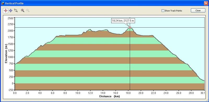
Task: Enable the Show Track Points checkbox
Action: click(x=163, y=11)
